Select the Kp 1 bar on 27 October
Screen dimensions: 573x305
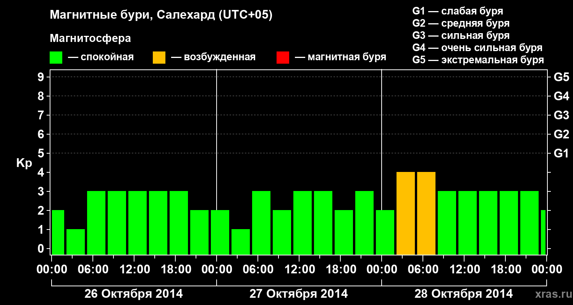241,242
